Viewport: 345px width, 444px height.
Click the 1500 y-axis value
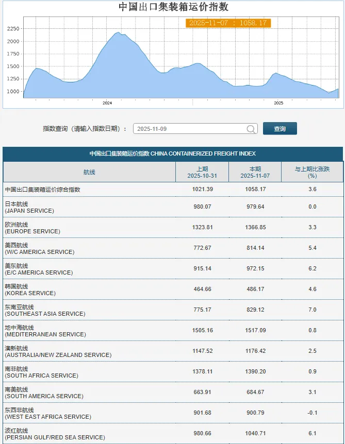[13, 66]
